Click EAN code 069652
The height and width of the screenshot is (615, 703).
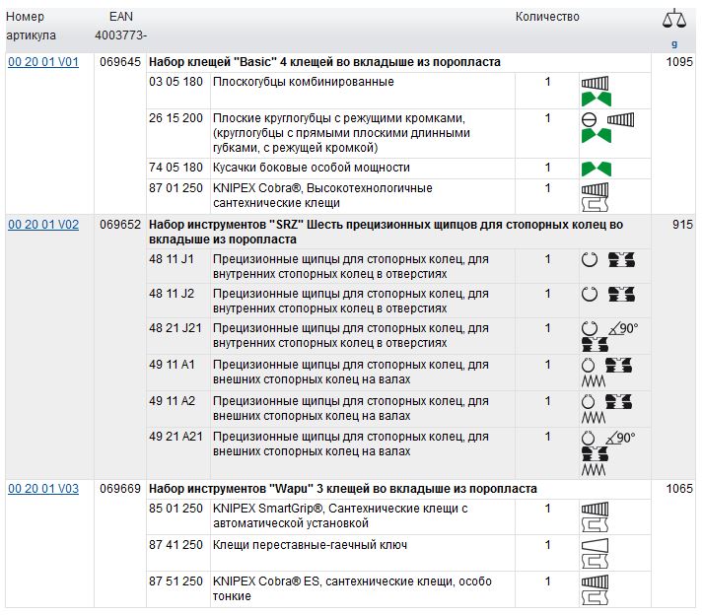click(x=120, y=225)
